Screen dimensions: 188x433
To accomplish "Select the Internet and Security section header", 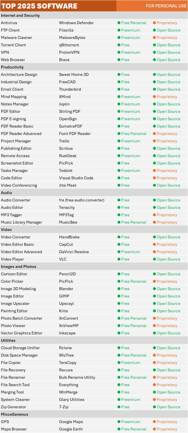I will point(20,15).
